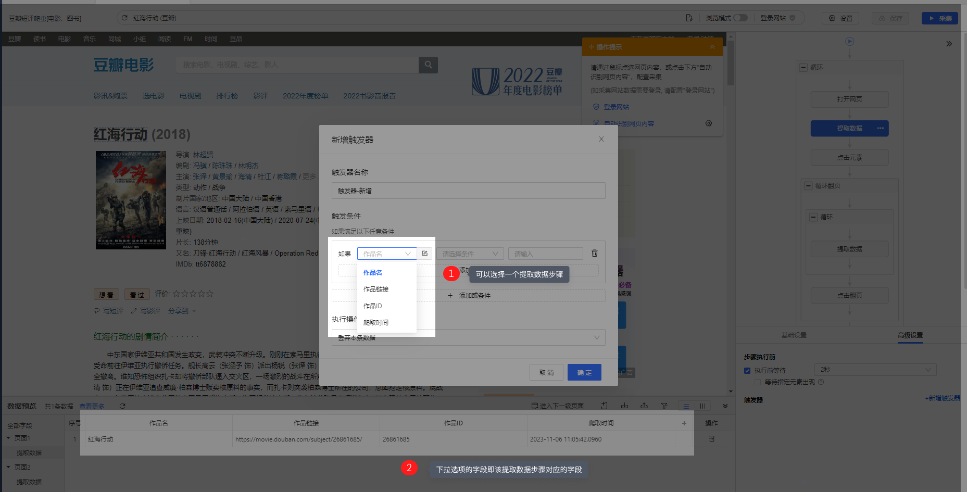This screenshot has width=967, height=492.
Task: Collapse data preview with double-down chevron
Action: coord(725,406)
